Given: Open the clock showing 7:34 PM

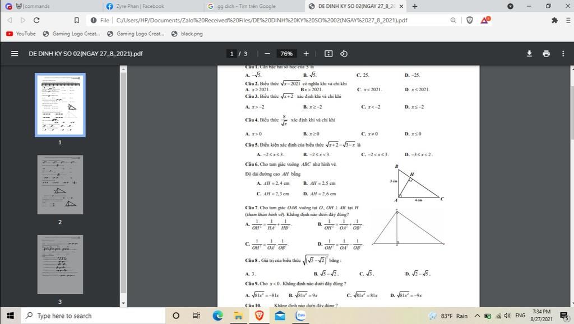Looking at the screenshot, I should [x=541, y=316].
